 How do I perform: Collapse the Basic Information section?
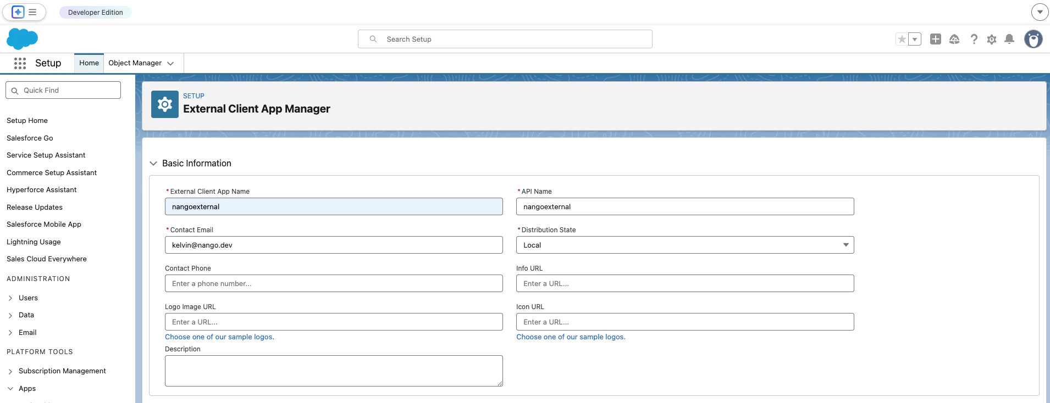point(153,164)
